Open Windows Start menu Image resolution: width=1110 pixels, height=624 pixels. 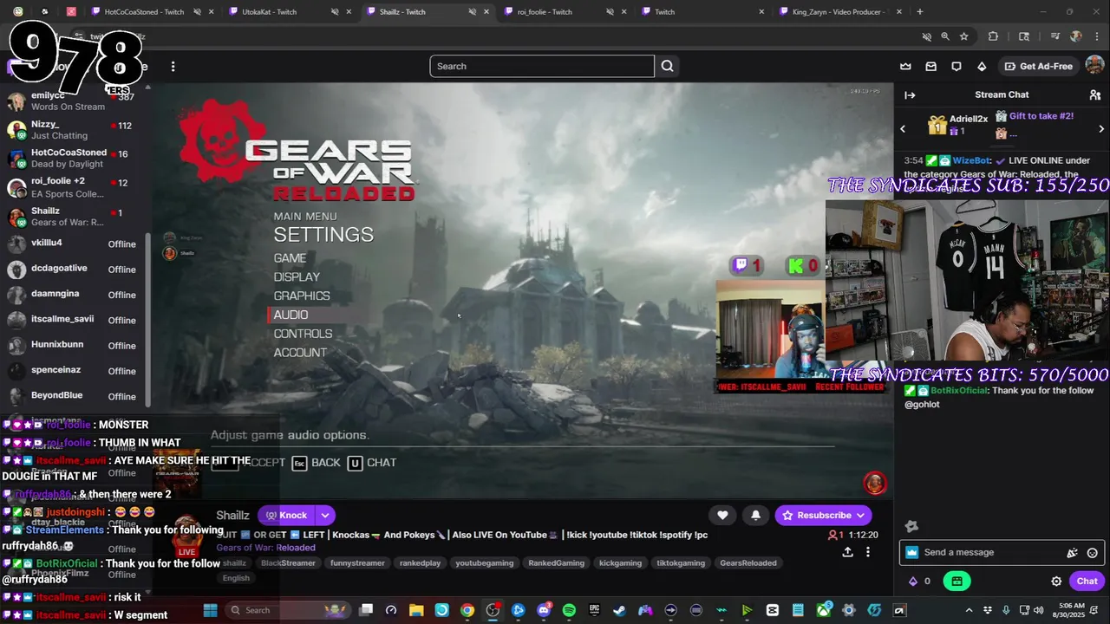pos(210,610)
